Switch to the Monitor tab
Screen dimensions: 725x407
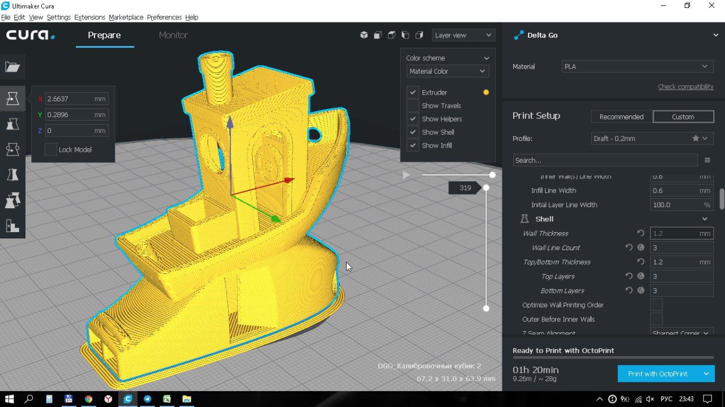(x=173, y=35)
